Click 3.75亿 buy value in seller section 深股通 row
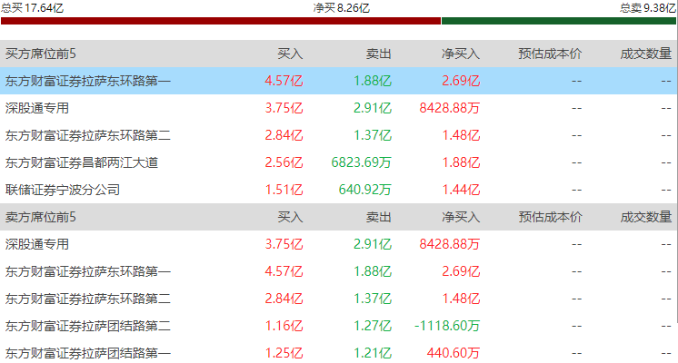 (284, 244)
